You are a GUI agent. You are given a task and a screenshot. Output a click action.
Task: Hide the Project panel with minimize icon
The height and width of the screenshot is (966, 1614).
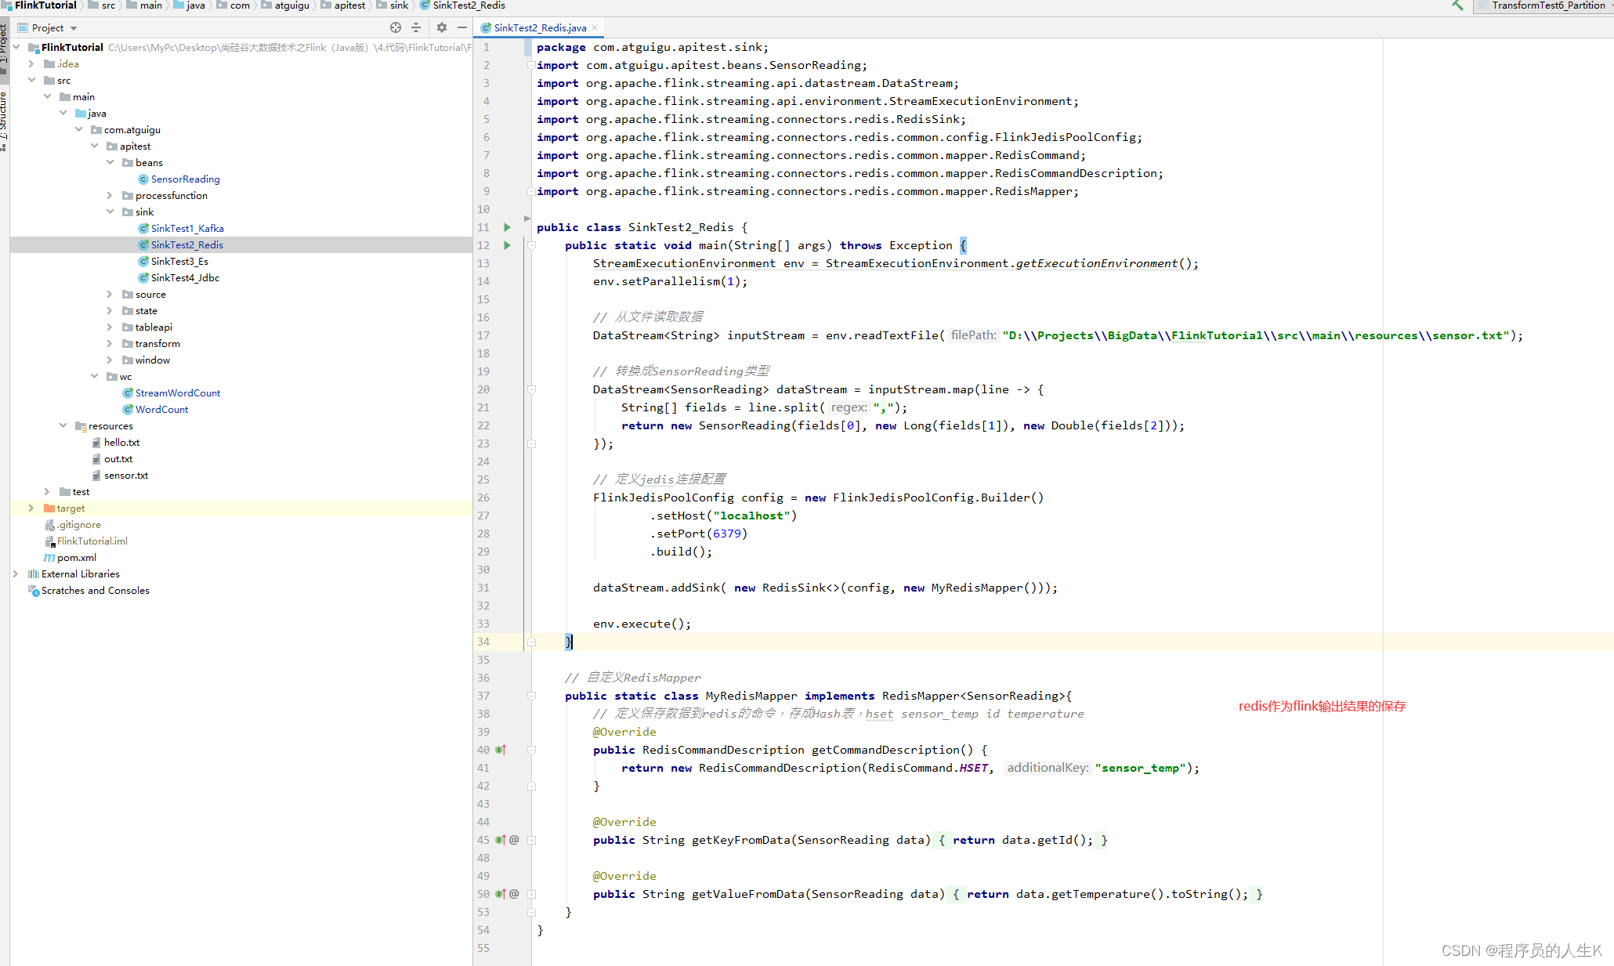[462, 27]
